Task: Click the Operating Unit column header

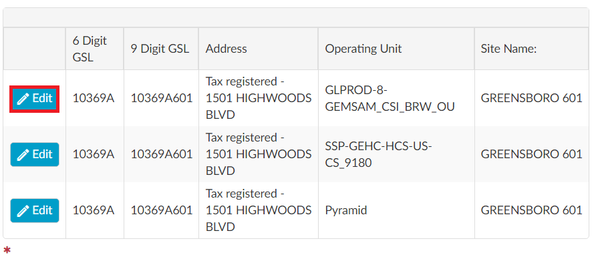Action: pos(363,49)
